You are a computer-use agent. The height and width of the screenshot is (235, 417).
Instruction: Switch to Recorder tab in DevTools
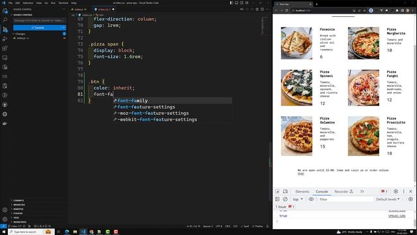click(x=343, y=191)
